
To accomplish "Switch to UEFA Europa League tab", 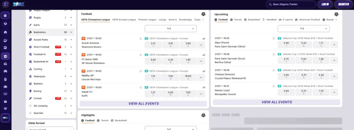I will [x=124, y=20].
